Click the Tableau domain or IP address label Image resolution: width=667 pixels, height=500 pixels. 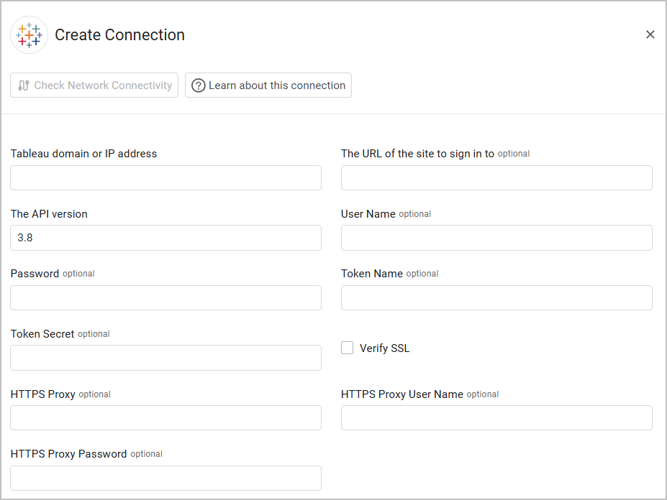click(83, 153)
